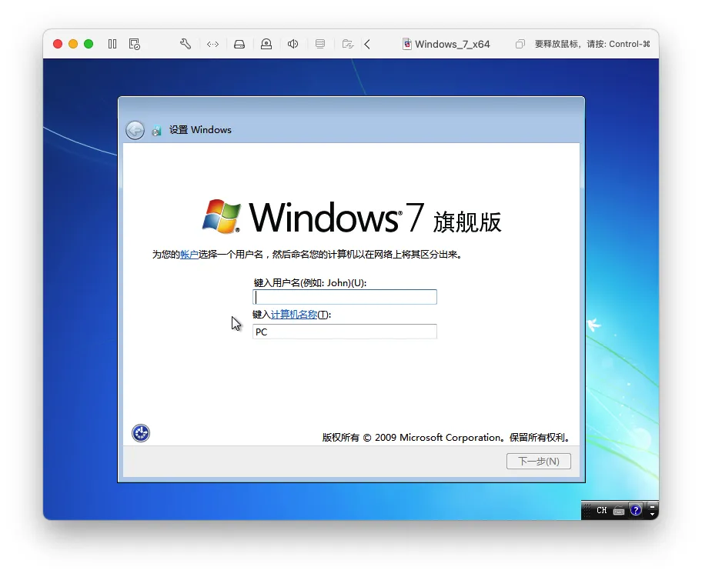The image size is (702, 577).
Task: Click the shared folders icon
Action: 348,44
